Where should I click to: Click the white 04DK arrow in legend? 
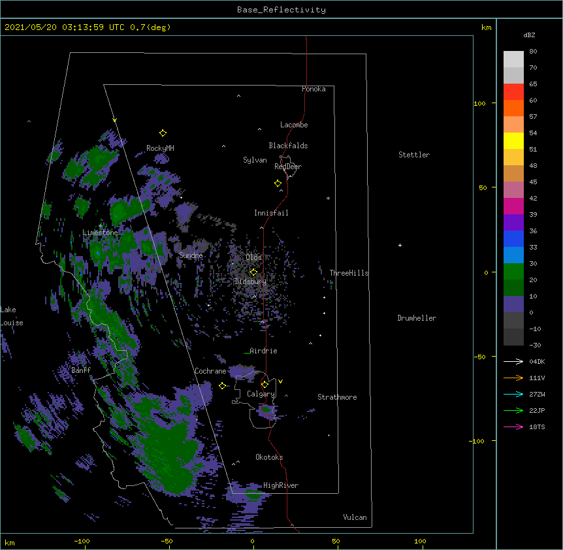click(513, 361)
